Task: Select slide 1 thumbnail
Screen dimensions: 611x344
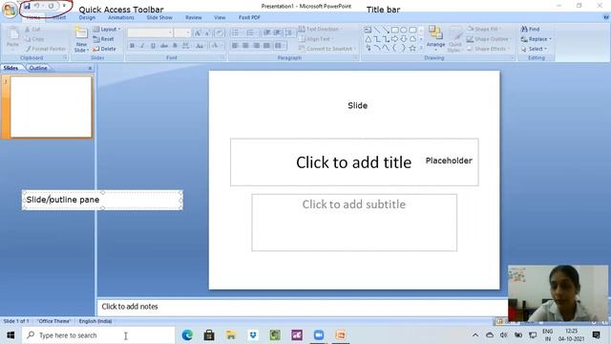Action: pyautogui.click(x=51, y=107)
